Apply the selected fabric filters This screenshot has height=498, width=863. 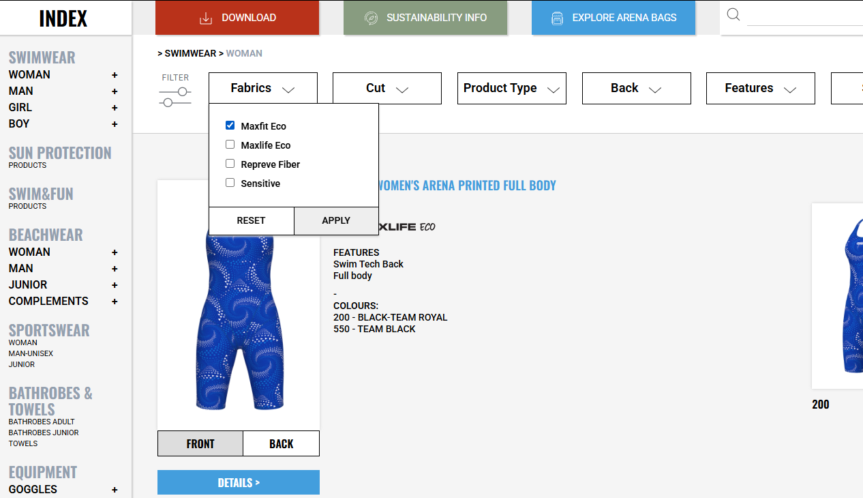tap(336, 220)
